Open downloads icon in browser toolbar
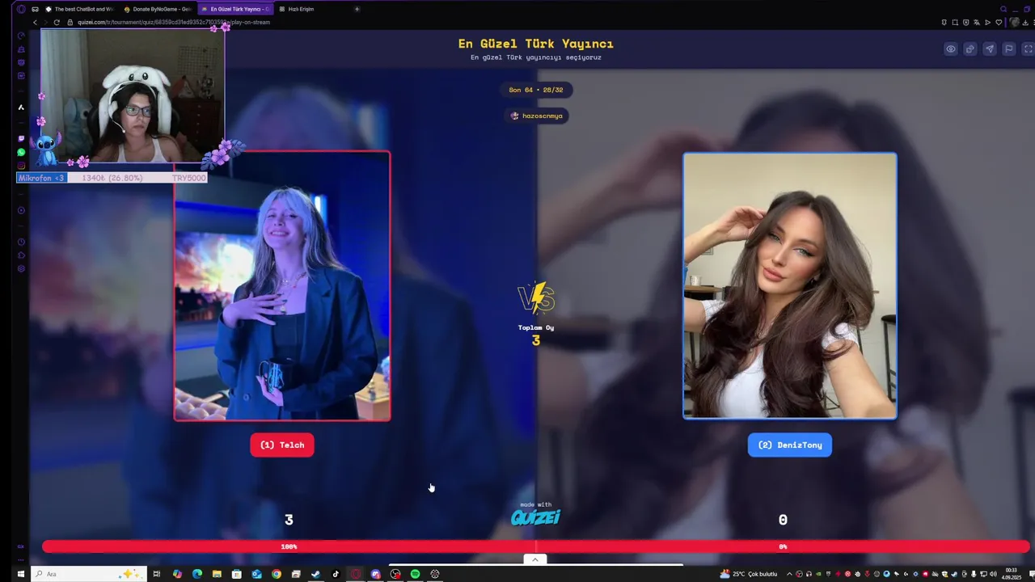This screenshot has height=582, width=1035. coord(1025,22)
